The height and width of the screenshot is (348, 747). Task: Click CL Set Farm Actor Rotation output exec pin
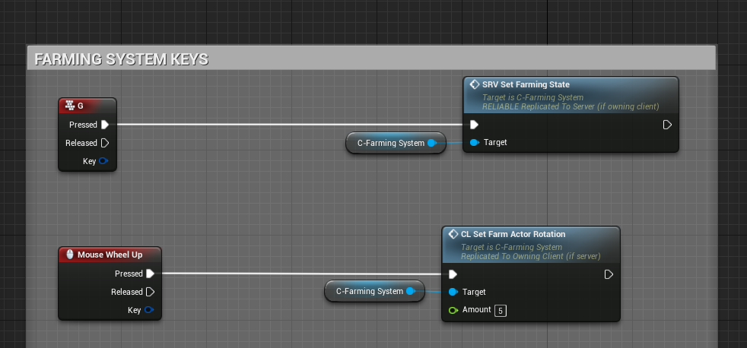(x=609, y=274)
